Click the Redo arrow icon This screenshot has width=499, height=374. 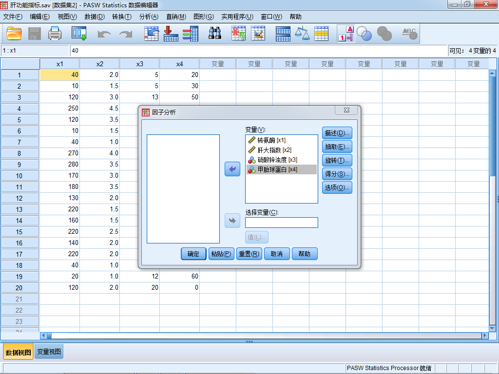coord(126,34)
